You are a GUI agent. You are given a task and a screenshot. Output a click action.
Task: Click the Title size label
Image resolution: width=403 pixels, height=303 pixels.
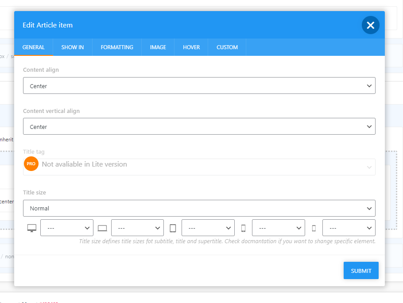pyautogui.click(x=35, y=193)
